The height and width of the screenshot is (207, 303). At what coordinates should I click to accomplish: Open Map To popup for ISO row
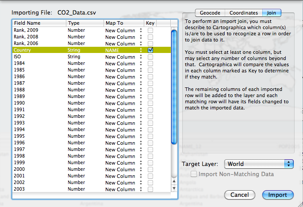click(123, 57)
